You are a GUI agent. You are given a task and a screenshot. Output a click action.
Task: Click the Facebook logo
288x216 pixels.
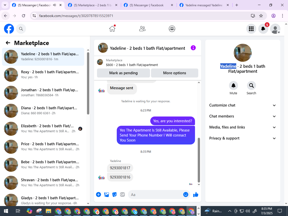pos(9,29)
